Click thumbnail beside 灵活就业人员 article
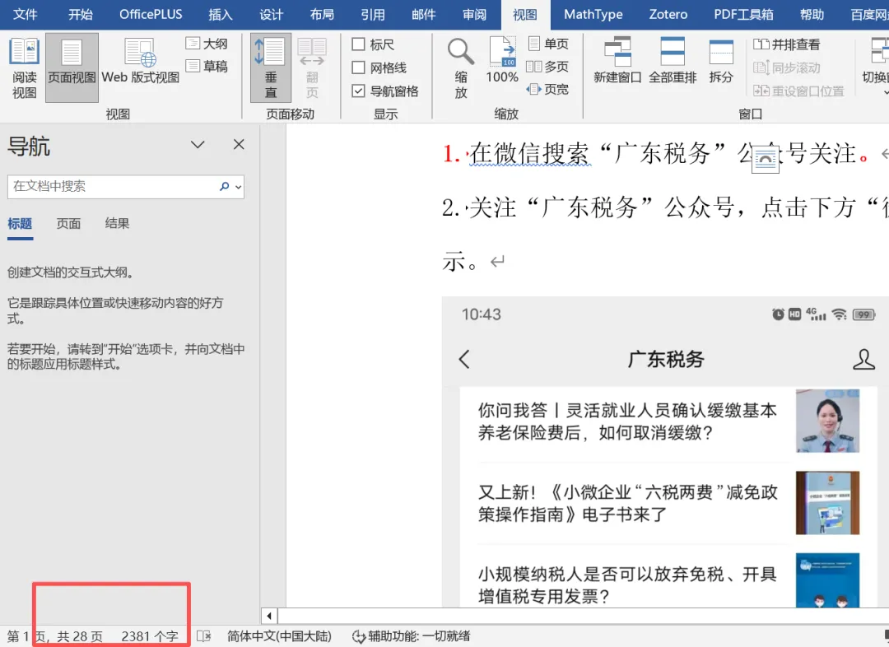Image resolution: width=889 pixels, height=647 pixels. point(828,421)
